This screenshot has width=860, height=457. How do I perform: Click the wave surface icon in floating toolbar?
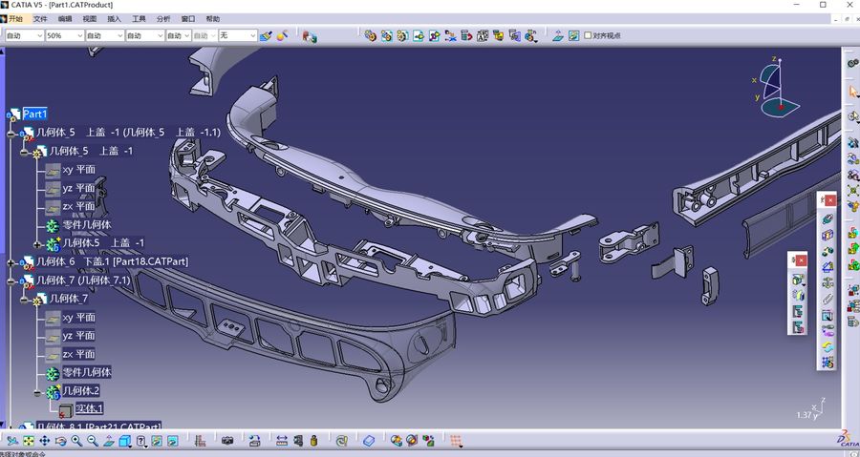pos(828,347)
